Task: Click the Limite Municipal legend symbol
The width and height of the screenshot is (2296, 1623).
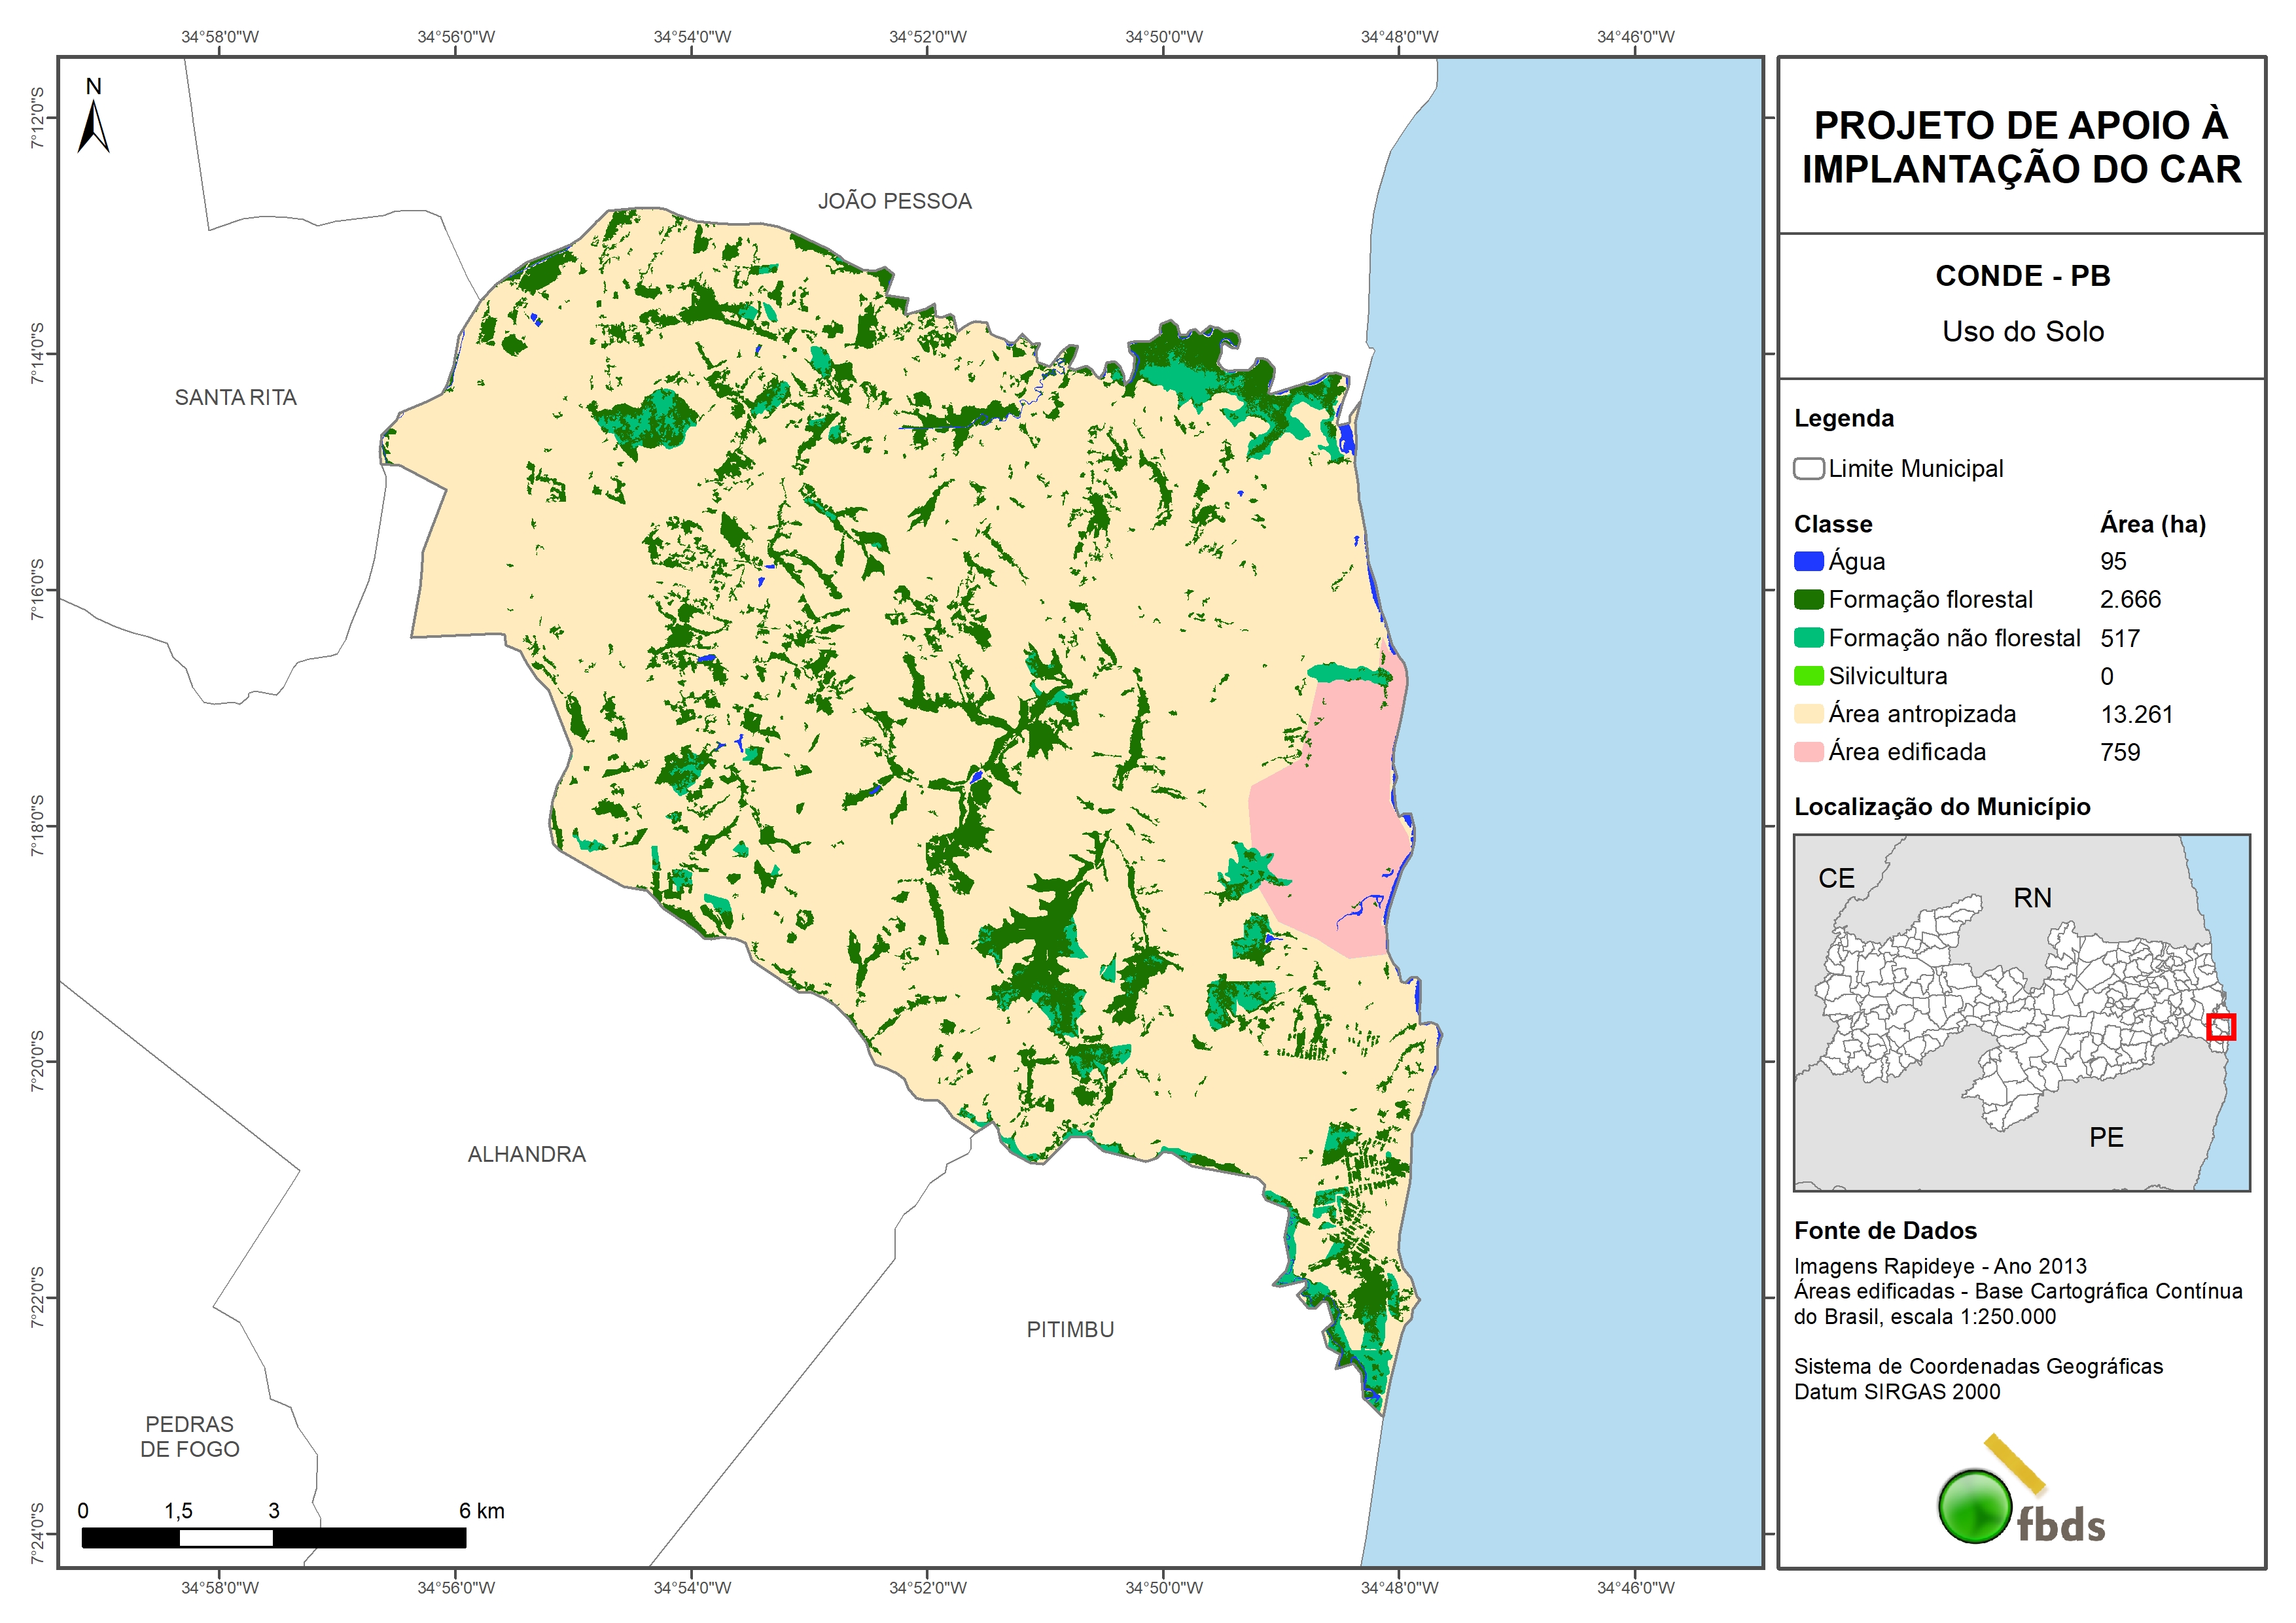Action: click(1808, 469)
